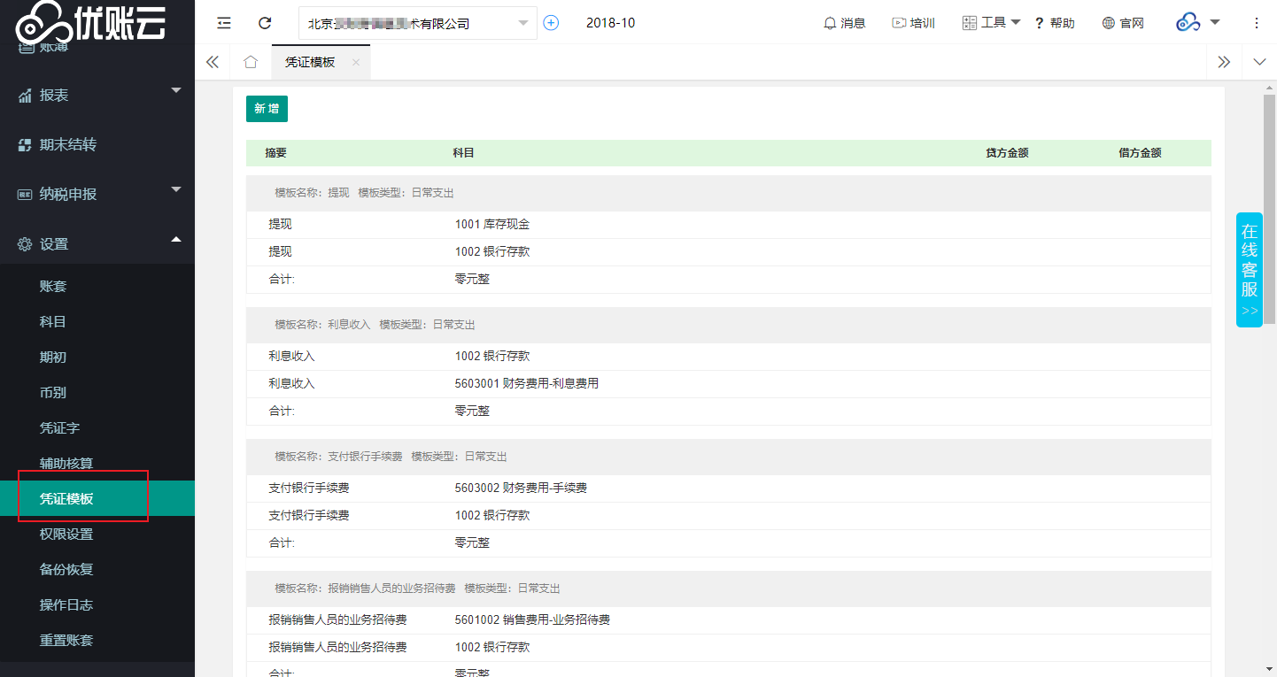Viewport: 1277px width, 677px height.
Task: Click the 摘要 column header
Action: tap(275, 153)
